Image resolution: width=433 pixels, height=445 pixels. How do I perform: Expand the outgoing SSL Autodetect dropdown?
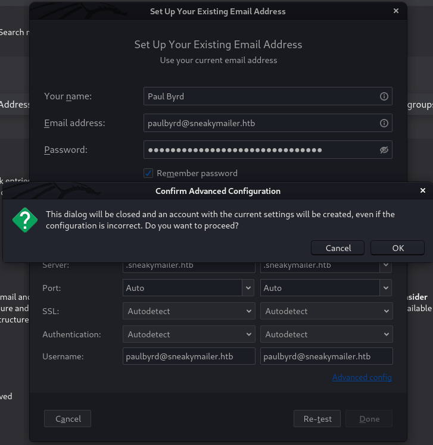[326, 311]
